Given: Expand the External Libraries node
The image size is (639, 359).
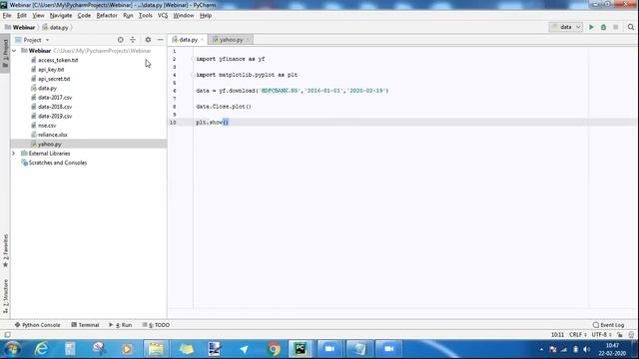Looking at the screenshot, I should [x=14, y=154].
